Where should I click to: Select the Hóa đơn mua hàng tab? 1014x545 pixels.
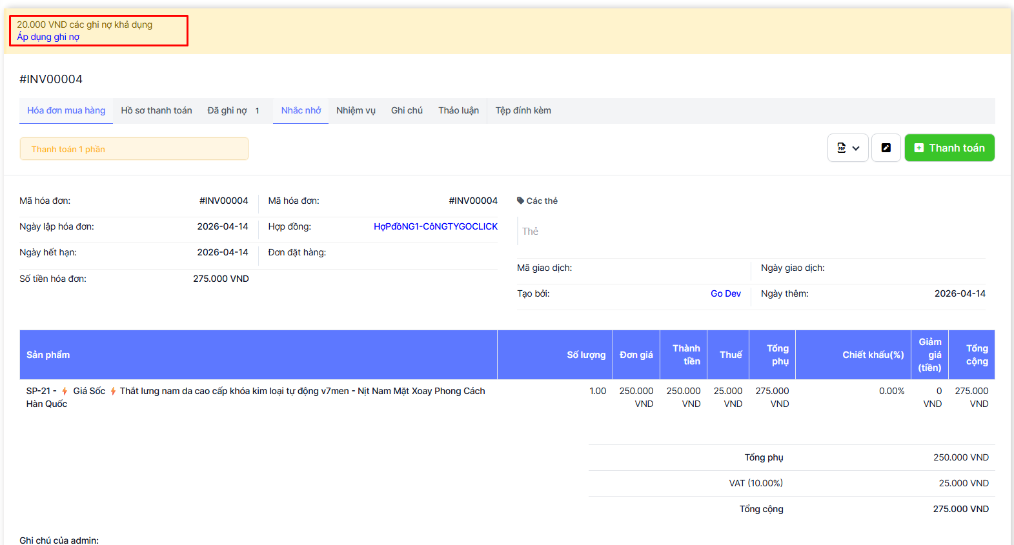66,110
